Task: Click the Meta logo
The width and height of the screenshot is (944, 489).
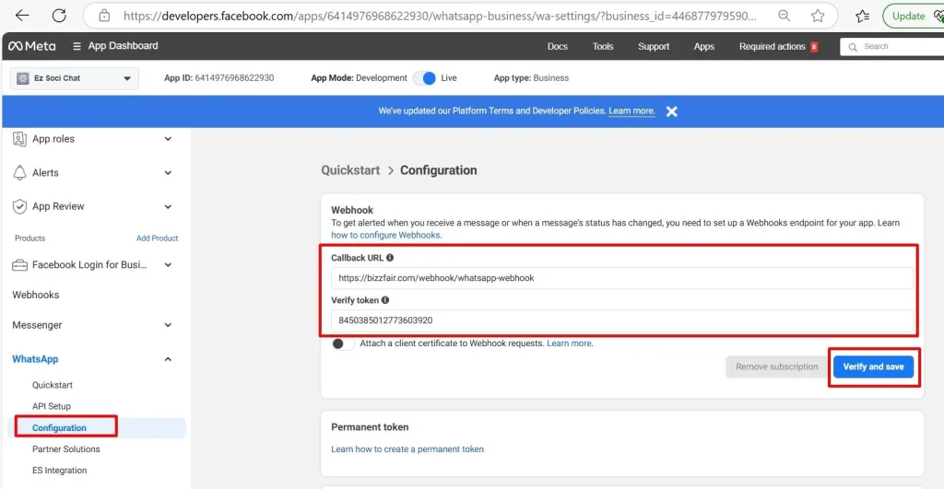Action: click(32, 46)
